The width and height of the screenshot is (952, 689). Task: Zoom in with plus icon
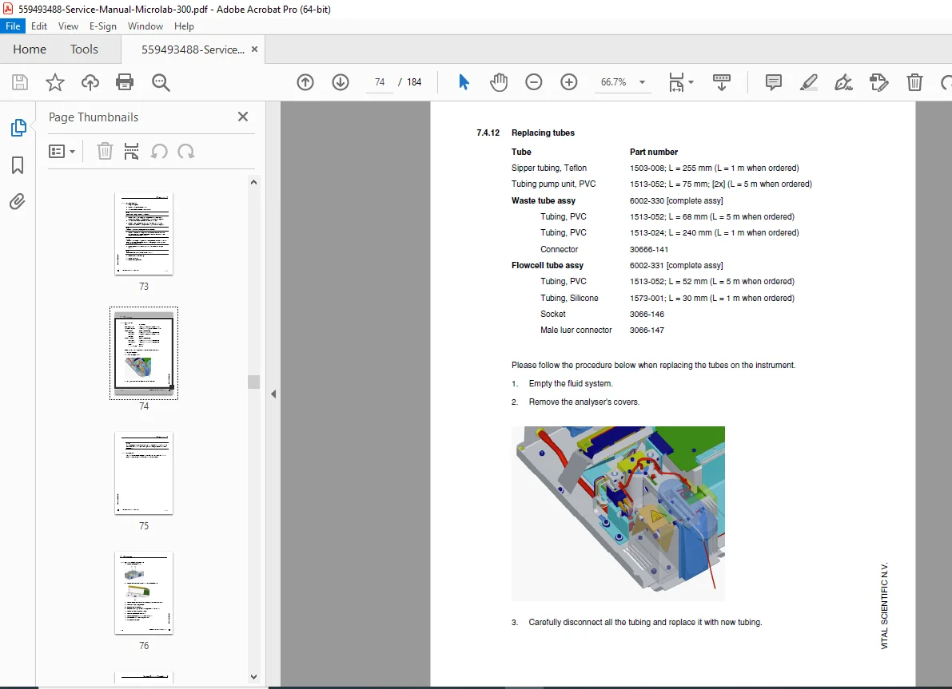[569, 82]
